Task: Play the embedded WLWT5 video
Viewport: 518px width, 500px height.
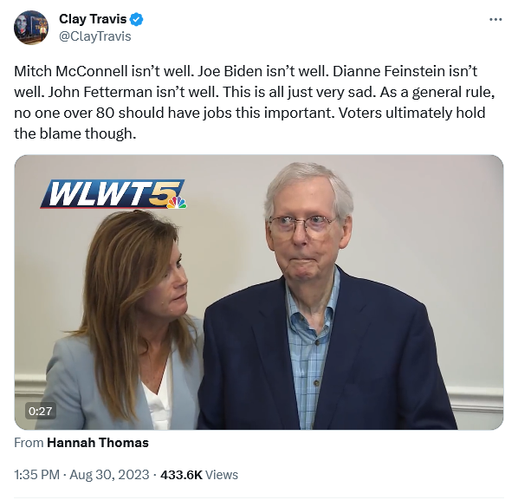Action: click(259, 292)
